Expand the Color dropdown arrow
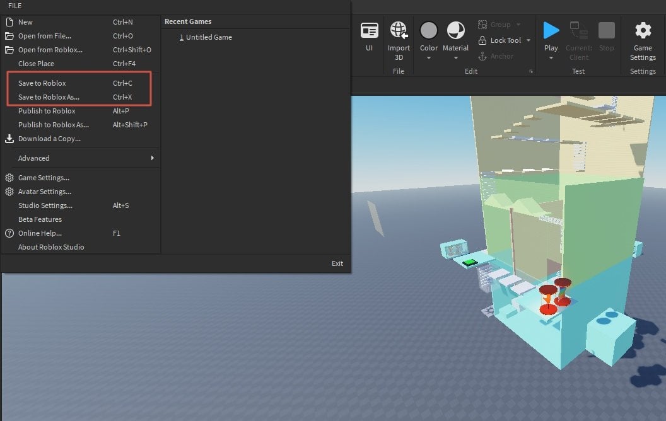 429,58
